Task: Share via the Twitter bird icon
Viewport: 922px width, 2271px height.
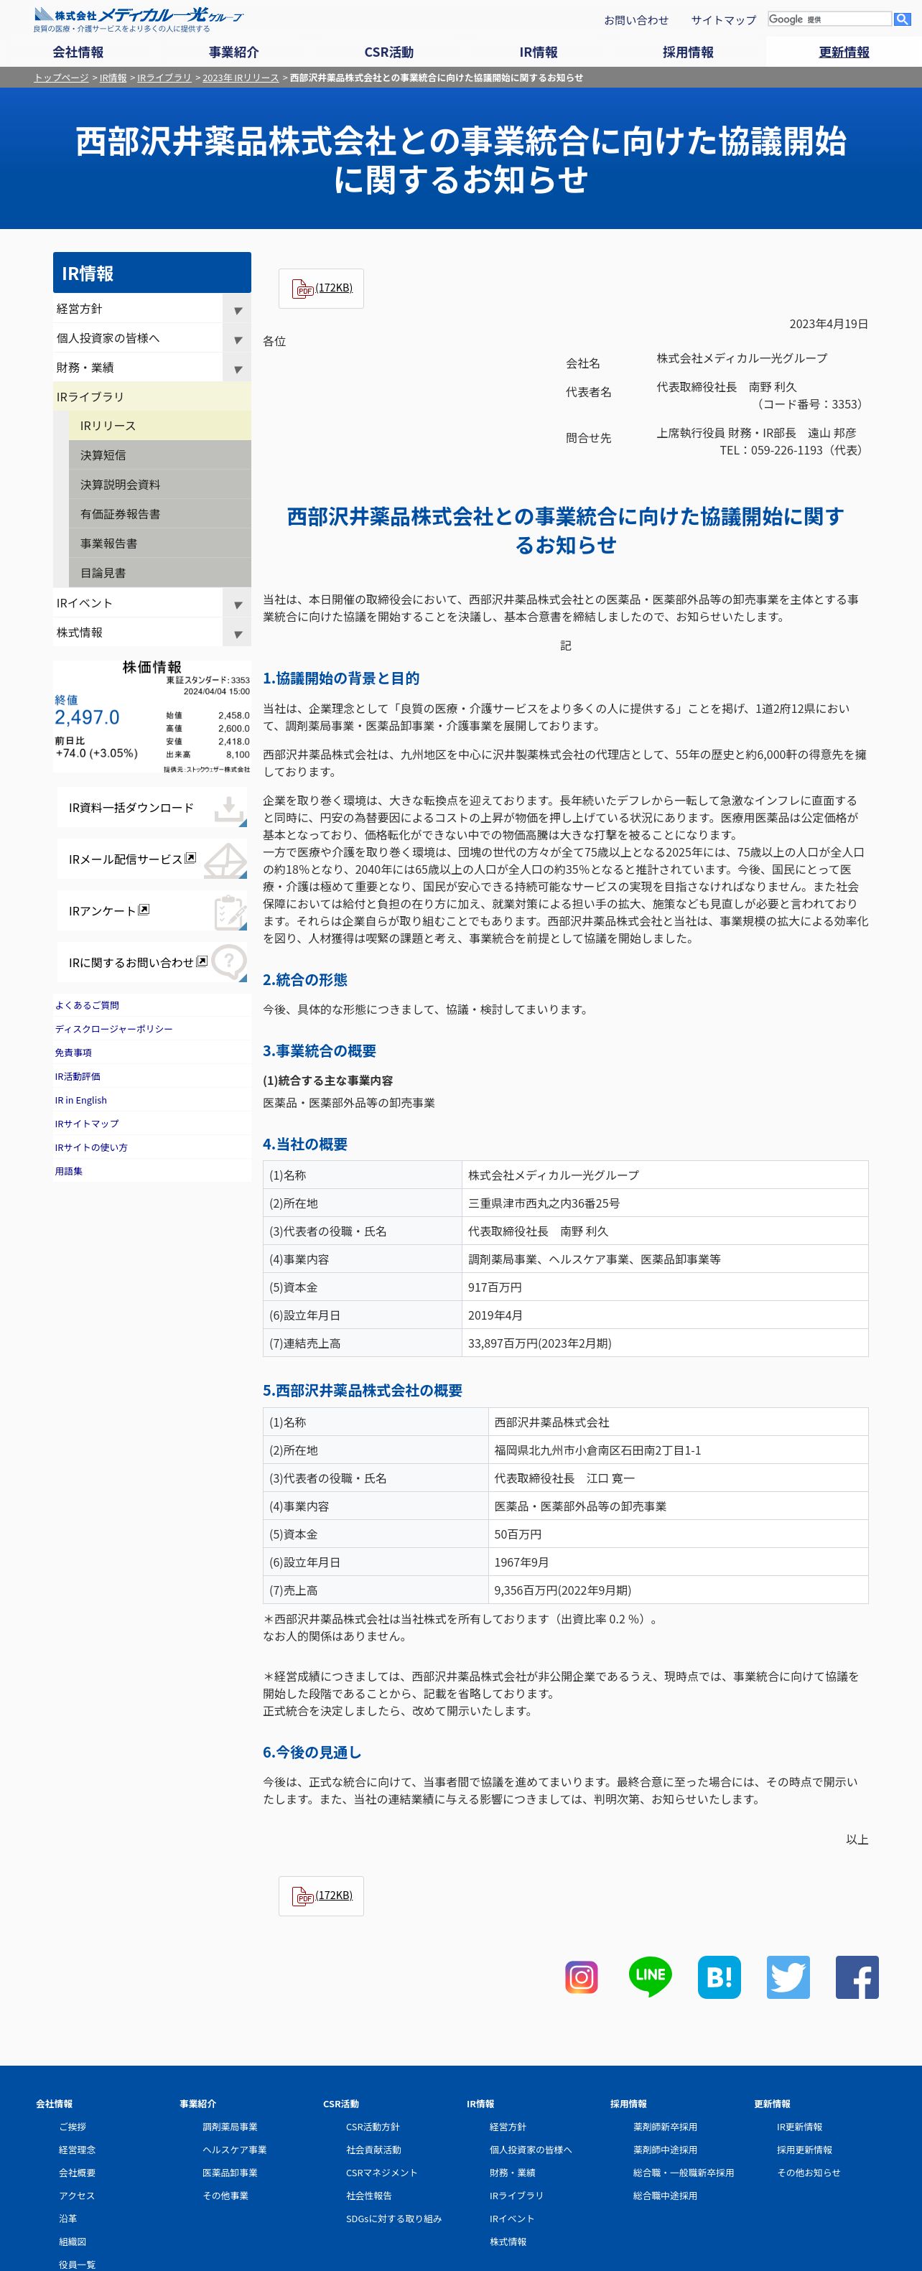Action: [x=788, y=1977]
